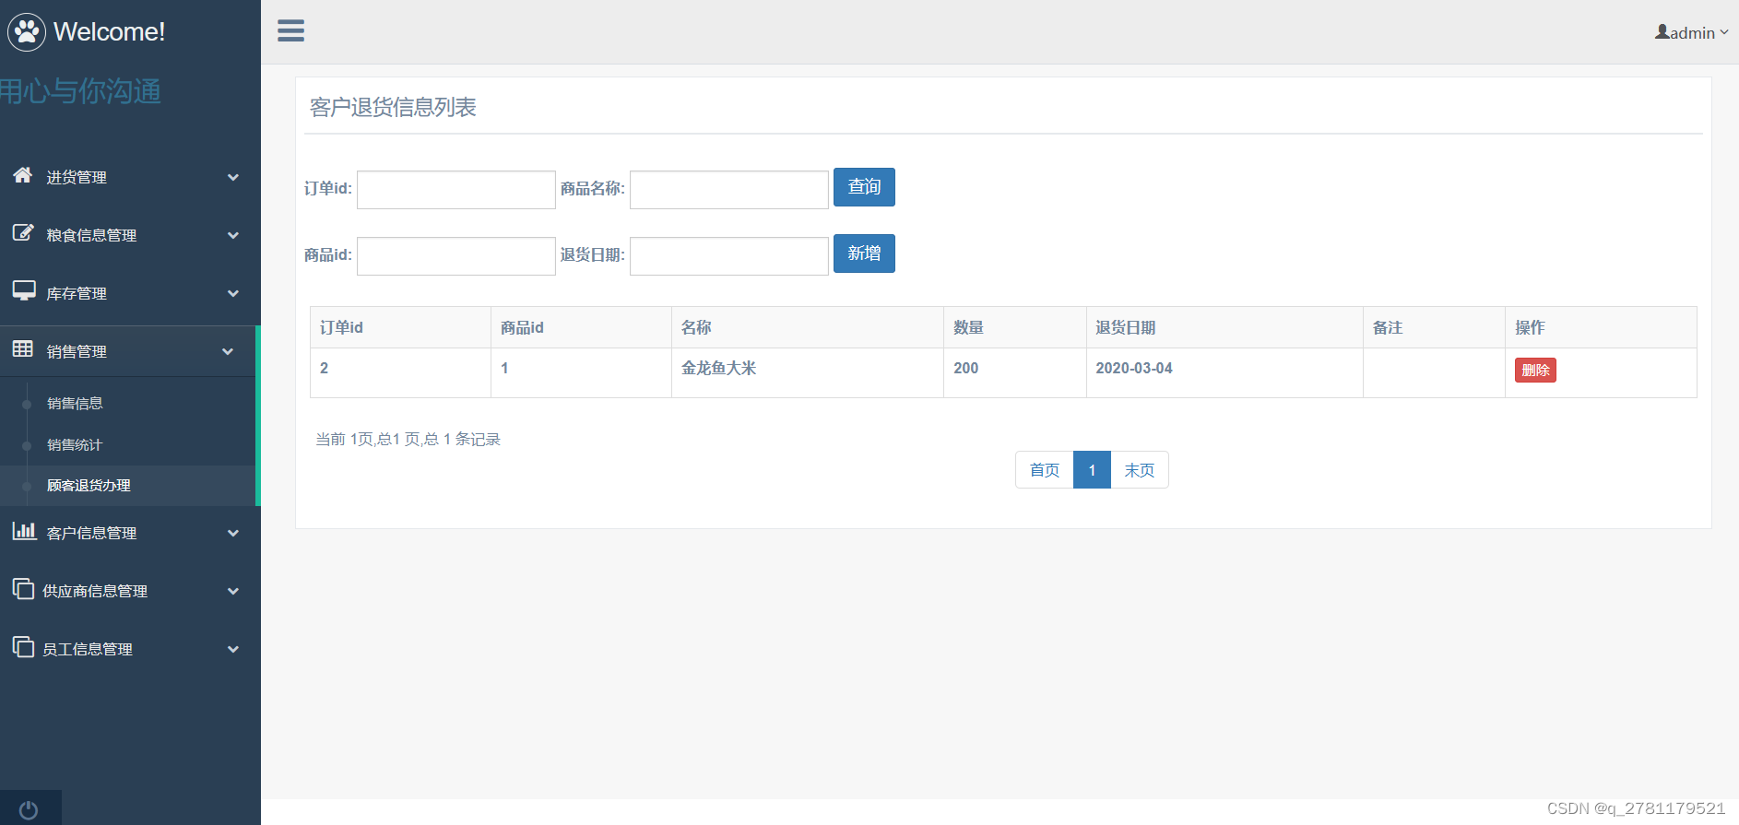Go to 首页 first page
The image size is (1739, 825).
1045,470
